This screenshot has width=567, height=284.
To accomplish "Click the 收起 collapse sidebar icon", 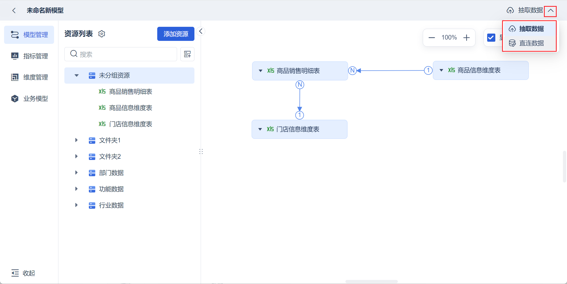I will [15, 273].
